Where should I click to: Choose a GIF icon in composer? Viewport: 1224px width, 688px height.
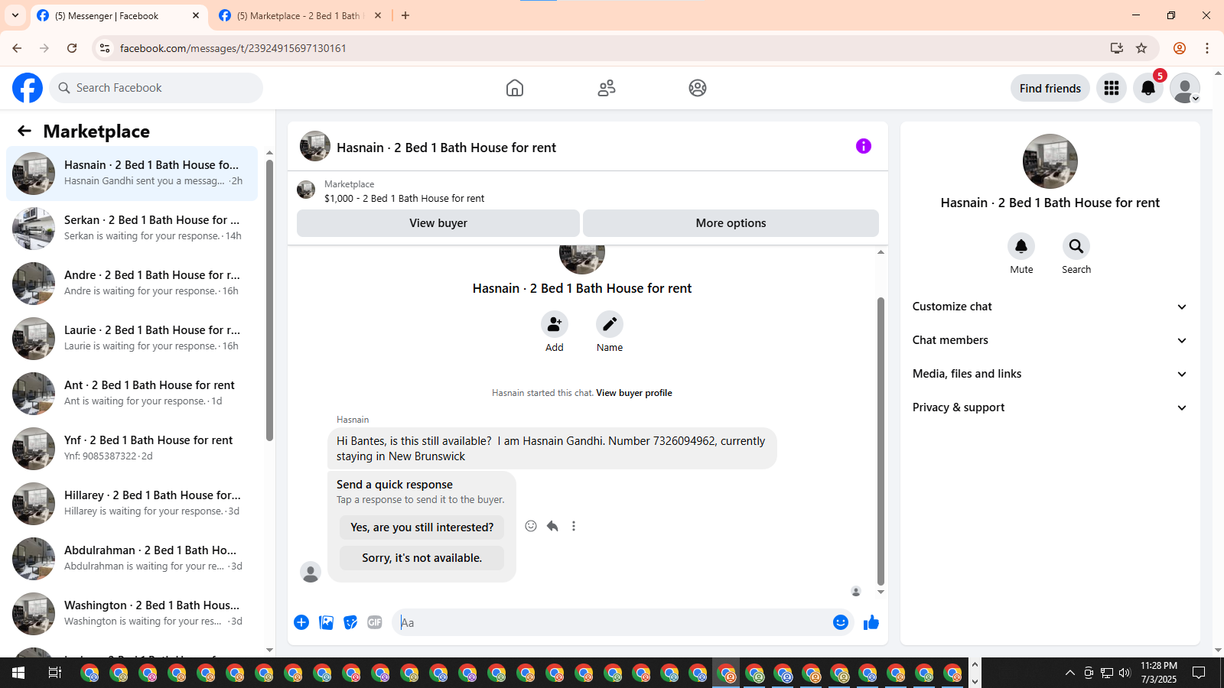click(x=375, y=622)
